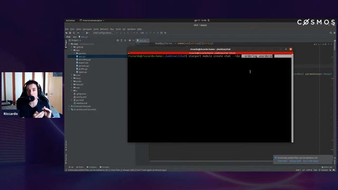Expand the vue folder
338x190 pixels.
coord(72,88)
